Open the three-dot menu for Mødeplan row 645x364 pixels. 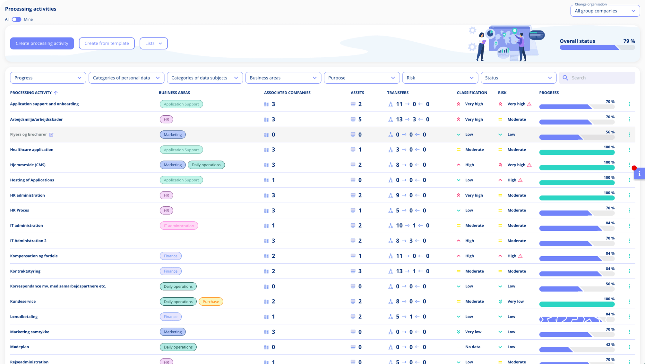(629, 347)
